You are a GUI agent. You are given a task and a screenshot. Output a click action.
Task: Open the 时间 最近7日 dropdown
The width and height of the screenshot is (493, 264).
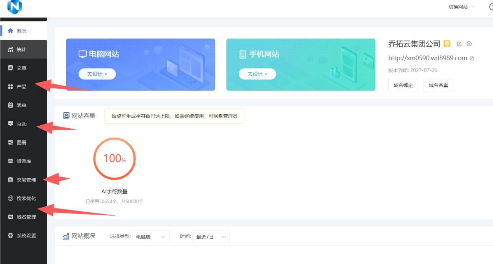211,237
